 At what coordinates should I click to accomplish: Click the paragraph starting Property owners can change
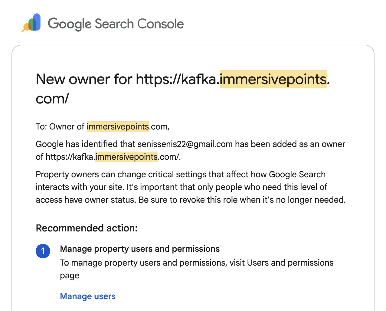[191, 187]
